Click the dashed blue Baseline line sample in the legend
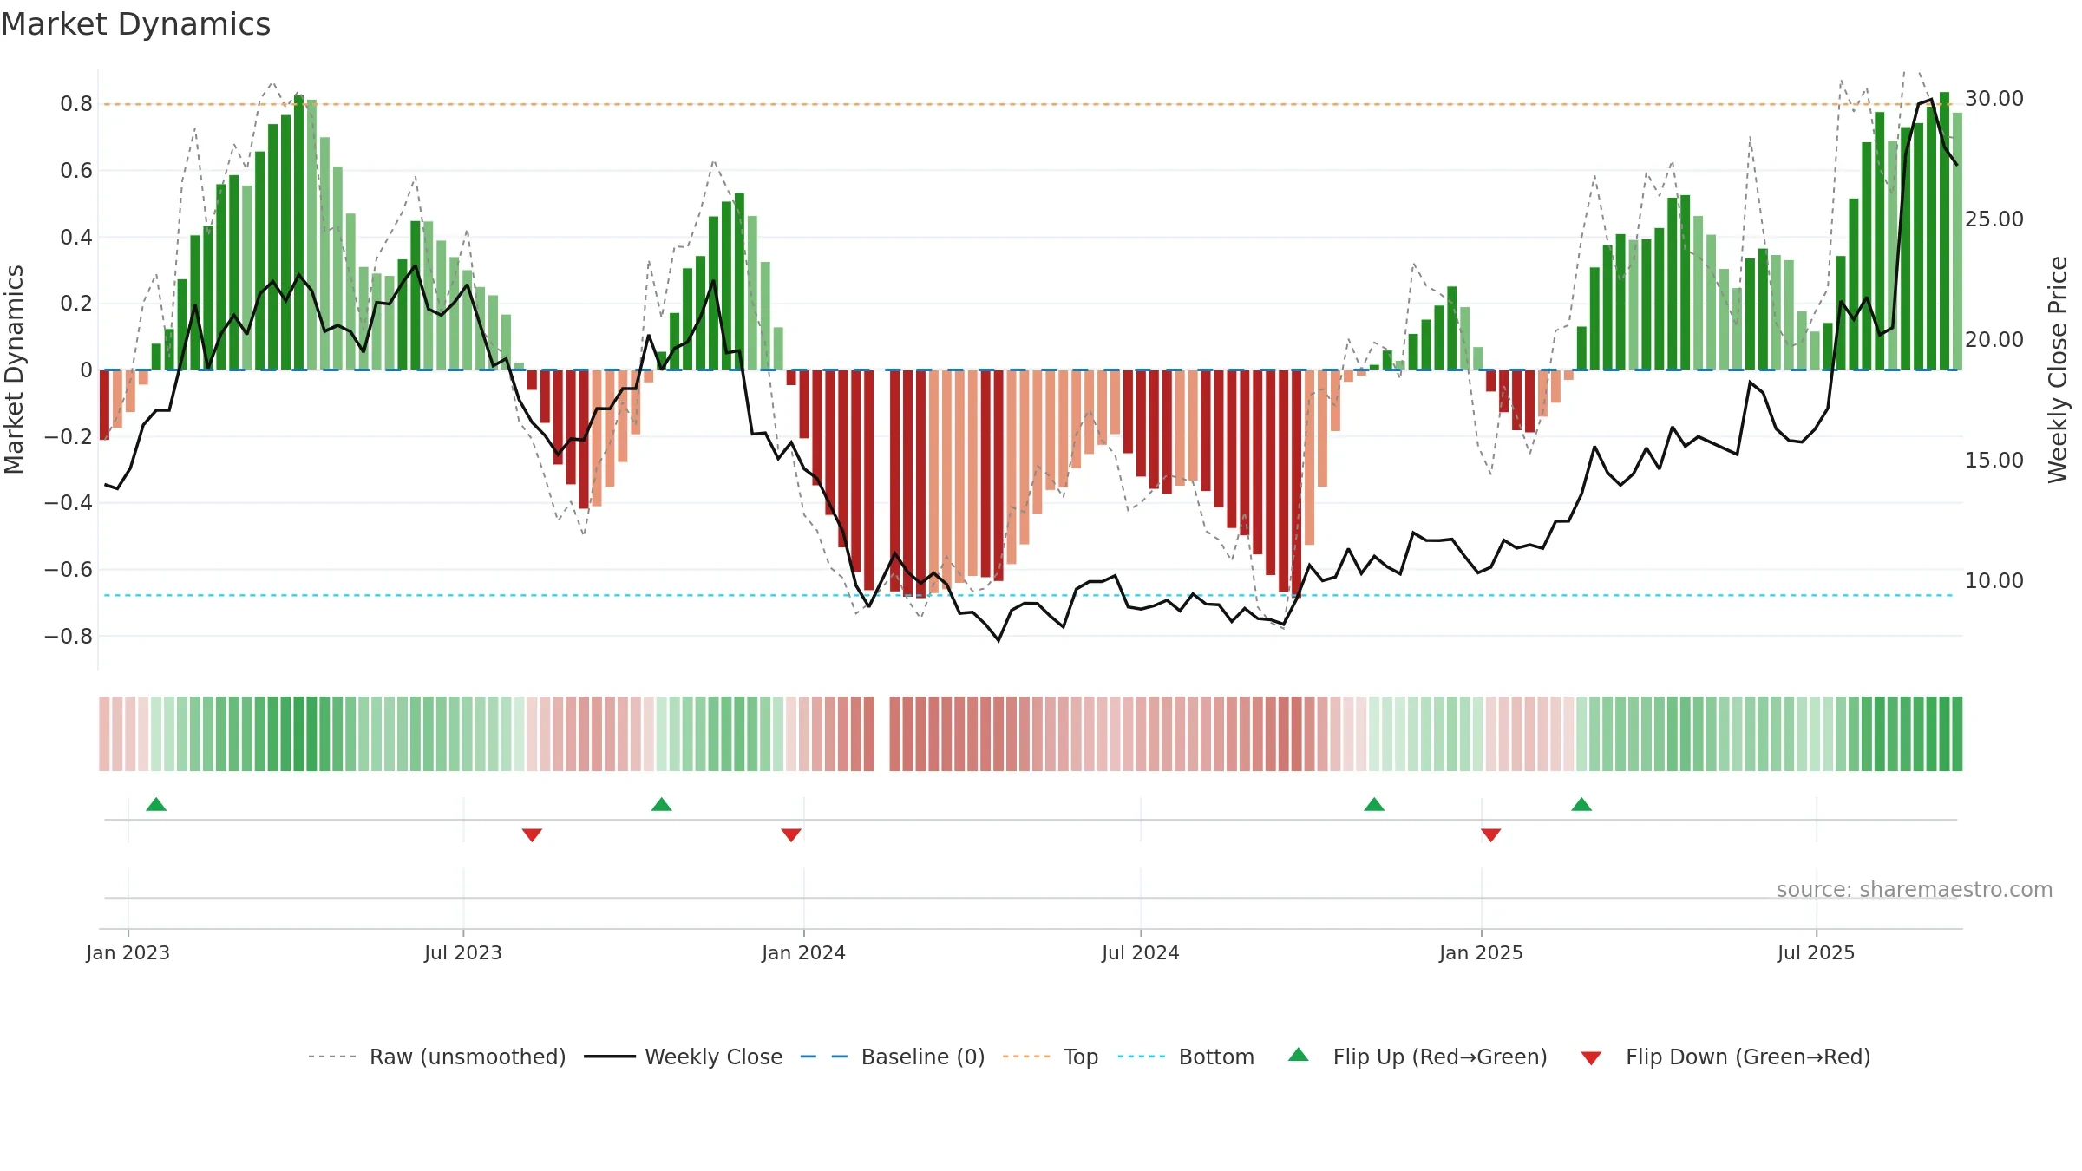This screenshot has width=2082, height=1171. point(824,1057)
